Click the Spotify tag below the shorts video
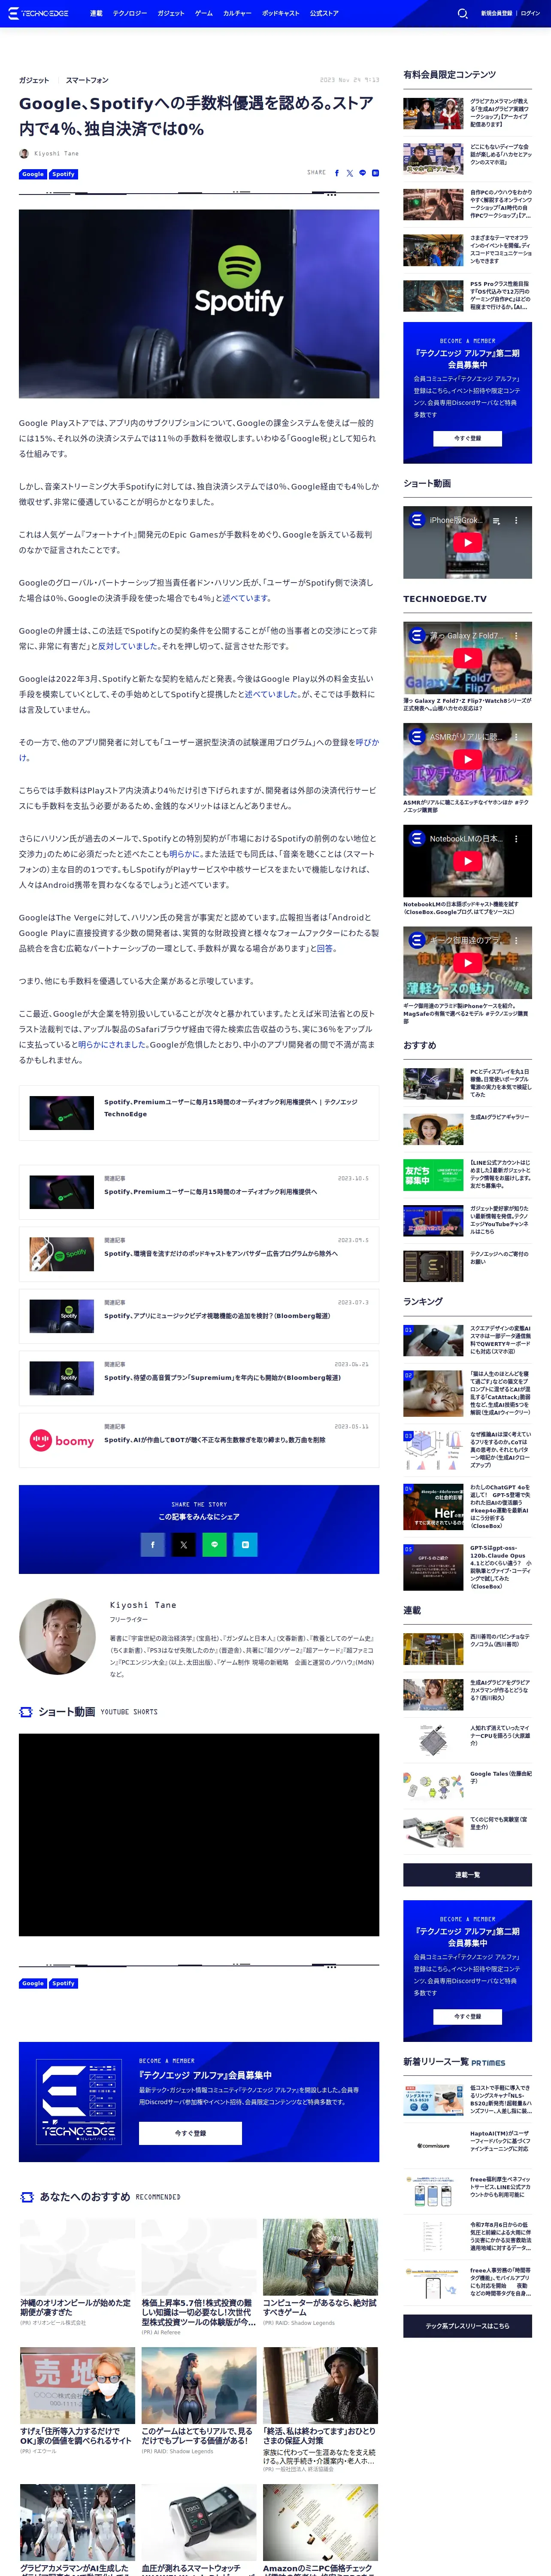This screenshot has width=551, height=2576. coord(64,1983)
